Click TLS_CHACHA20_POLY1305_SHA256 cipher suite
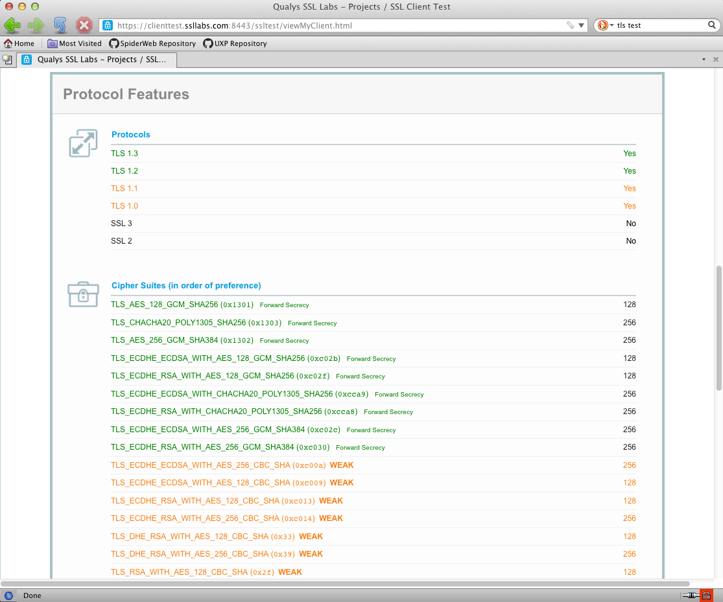 [196, 323]
